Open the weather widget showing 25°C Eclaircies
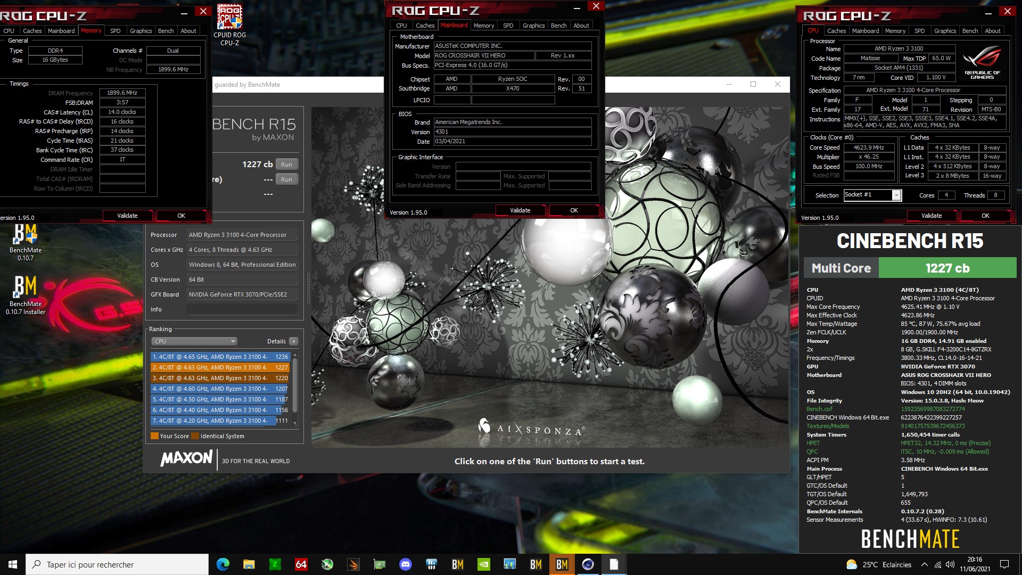Screen dimensions: 1022x575 879,564
